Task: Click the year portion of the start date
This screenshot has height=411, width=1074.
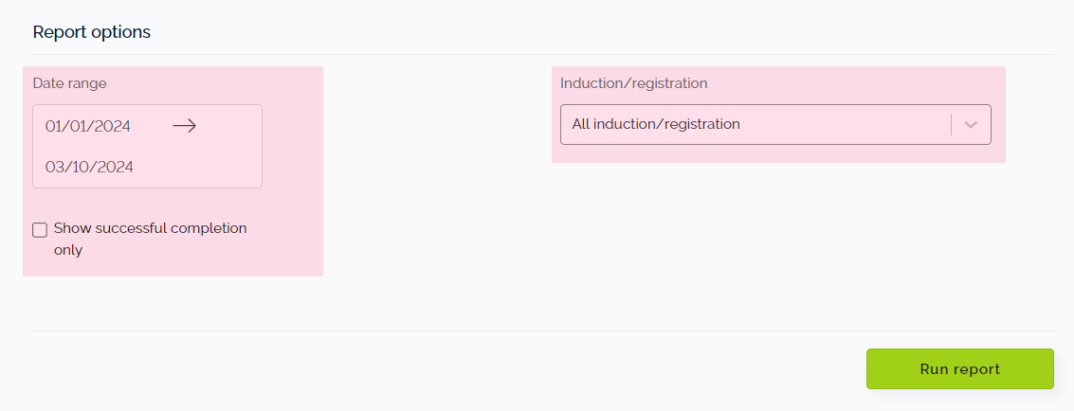Action: coord(115,127)
